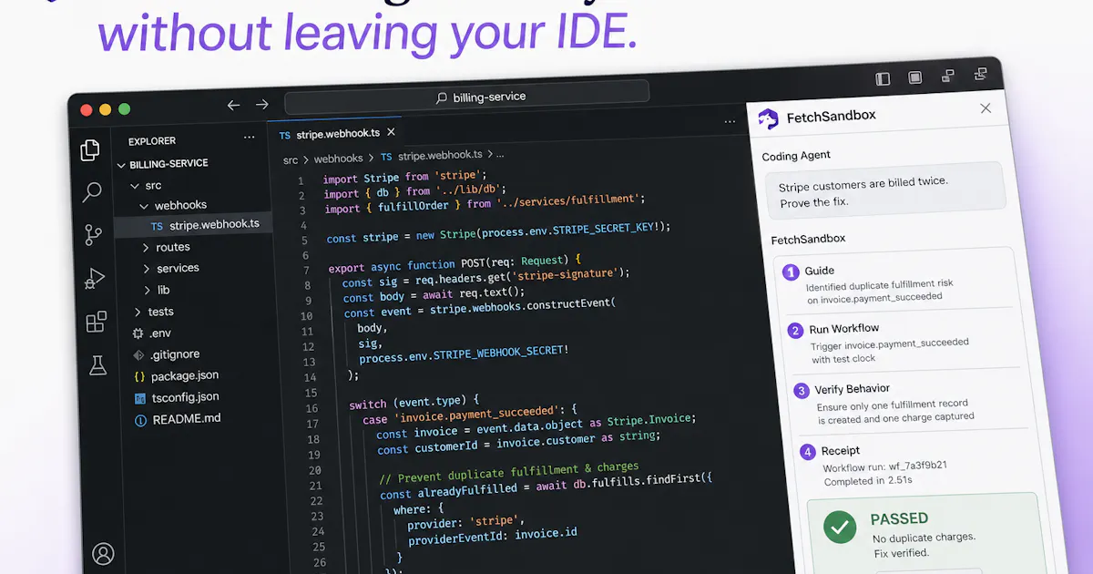The width and height of the screenshot is (1093, 574).
Task: Click the FetchSandbox logo icon
Action: (x=769, y=118)
